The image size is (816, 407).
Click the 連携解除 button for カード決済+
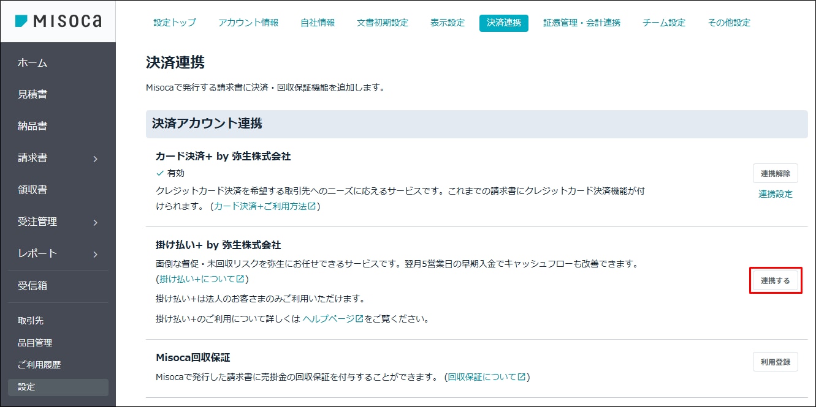tap(775, 174)
